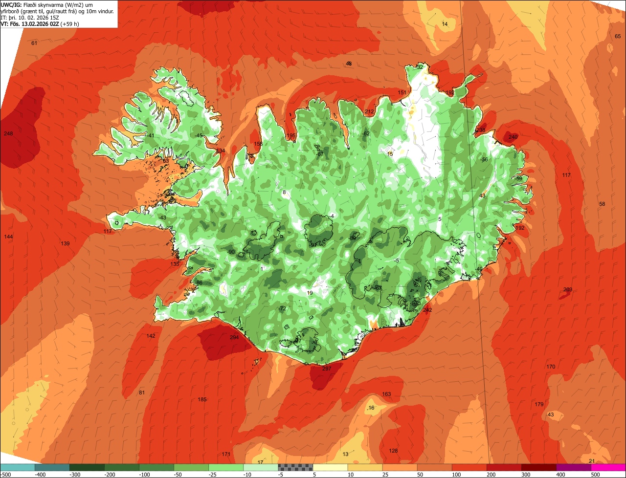Click the map value -45 in the Westfjords

click(199, 135)
